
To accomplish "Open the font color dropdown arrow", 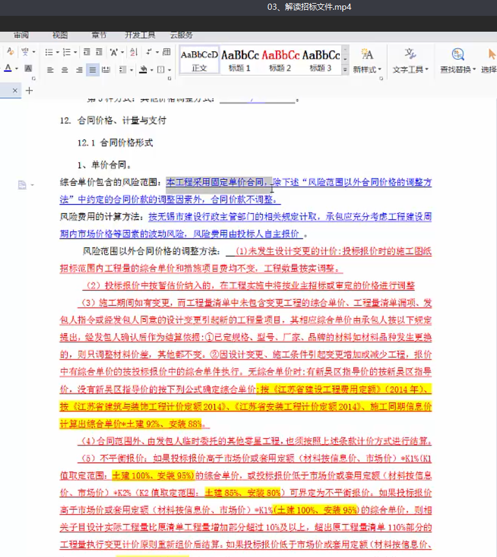I will pos(16,68).
